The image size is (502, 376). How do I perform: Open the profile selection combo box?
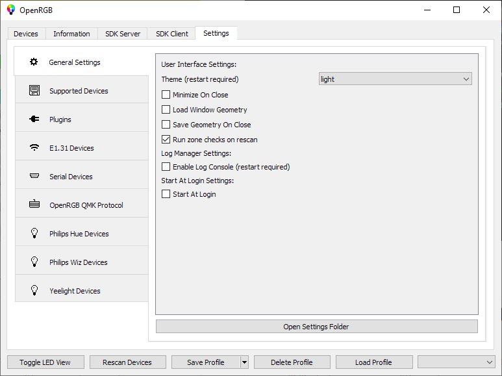tap(457, 362)
